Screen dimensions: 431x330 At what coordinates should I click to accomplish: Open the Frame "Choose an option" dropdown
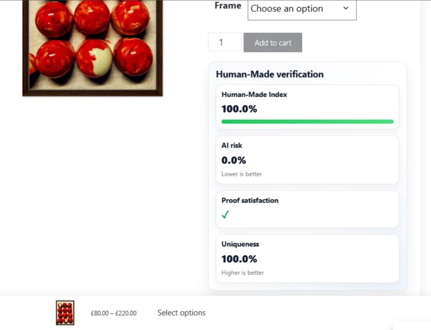pos(302,9)
